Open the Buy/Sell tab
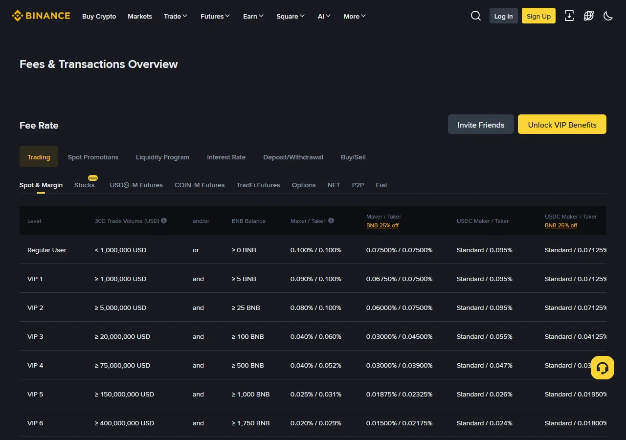 (353, 157)
